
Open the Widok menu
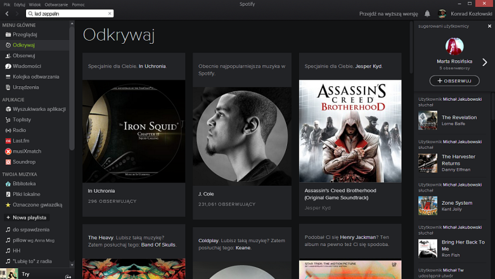click(x=35, y=4)
